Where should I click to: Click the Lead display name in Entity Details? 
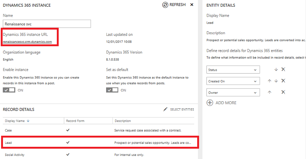point(210,23)
